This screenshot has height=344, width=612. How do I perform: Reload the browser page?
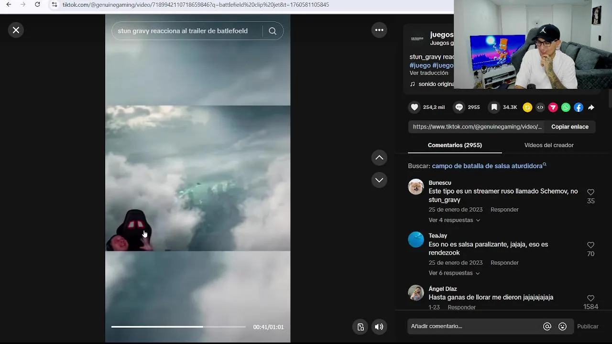37,5
